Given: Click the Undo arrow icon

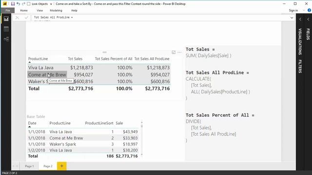Looking at the screenshot, I should [19, 4].
